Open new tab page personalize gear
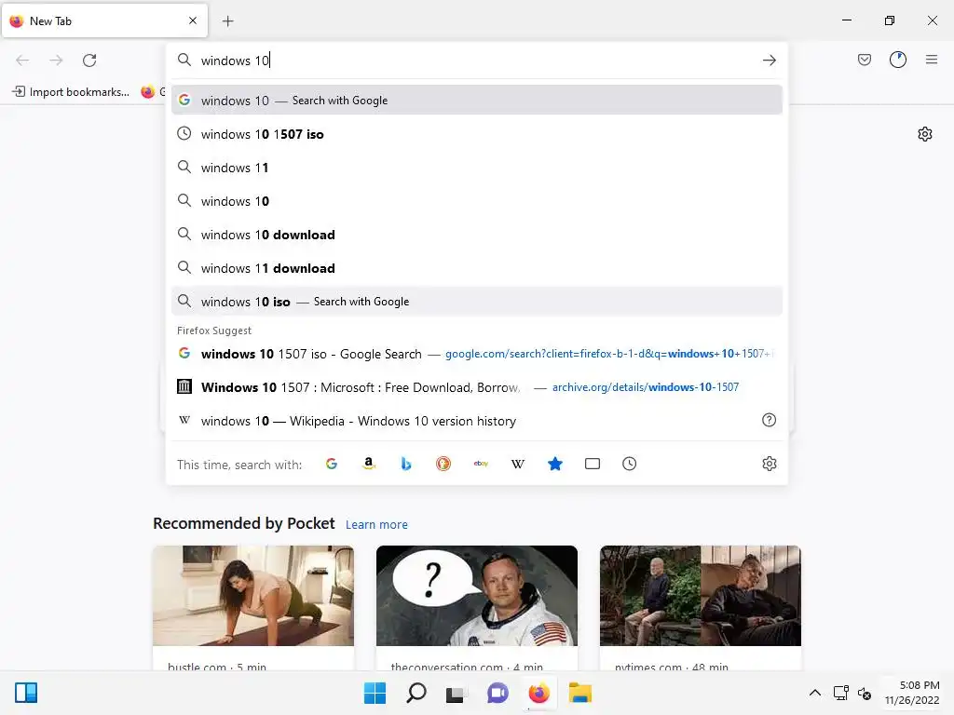Screen dimensions: 954x715 pos(925,134)
